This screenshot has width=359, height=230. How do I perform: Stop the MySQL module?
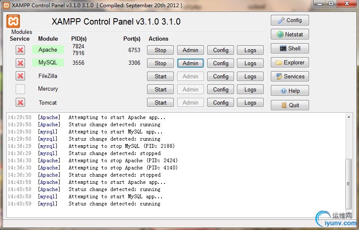tap(160, 63)
